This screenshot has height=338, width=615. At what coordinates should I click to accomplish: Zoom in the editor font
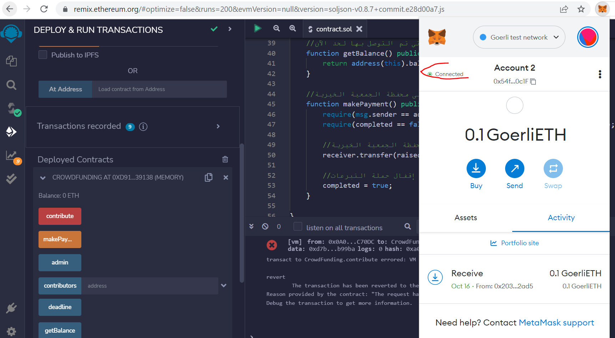coord(293,28)
